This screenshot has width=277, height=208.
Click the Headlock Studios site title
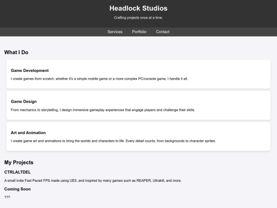(138, 8)
